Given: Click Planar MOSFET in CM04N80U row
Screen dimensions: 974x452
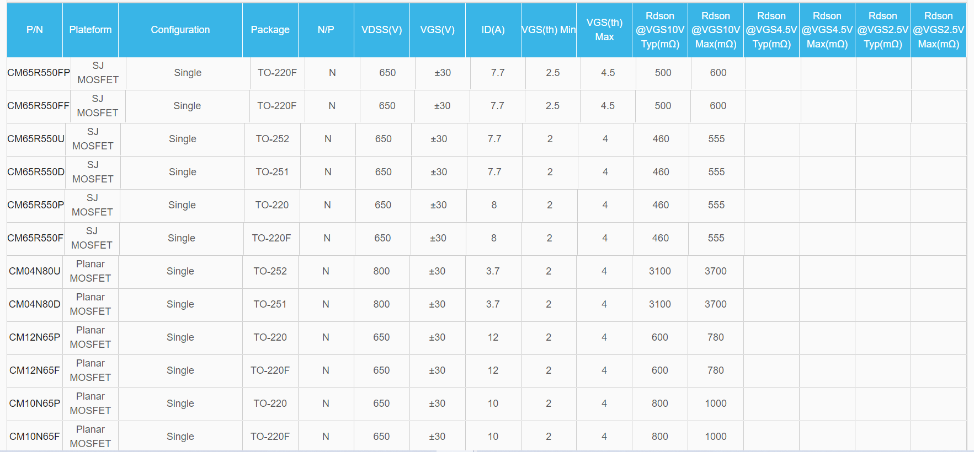Looking at the screenshot, I should [91, 271].
